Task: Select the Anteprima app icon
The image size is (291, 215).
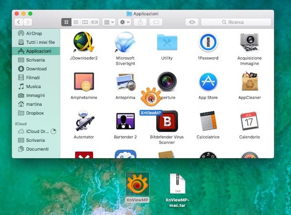Action: click(x=125, y=82)
